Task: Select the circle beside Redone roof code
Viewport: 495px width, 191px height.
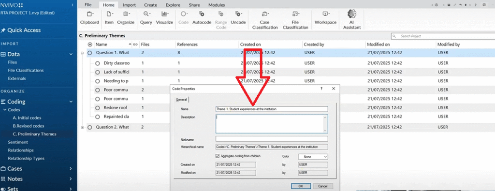Action: [98, 108]
